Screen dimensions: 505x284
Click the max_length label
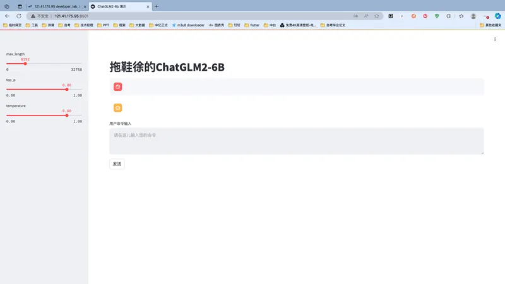15,54
